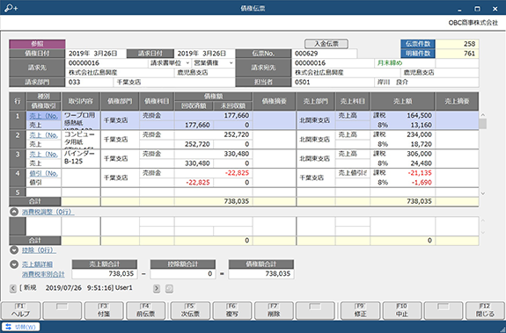
Task: Click the 売上値引 account cell in row 4
Action: (x=353, y=173)
